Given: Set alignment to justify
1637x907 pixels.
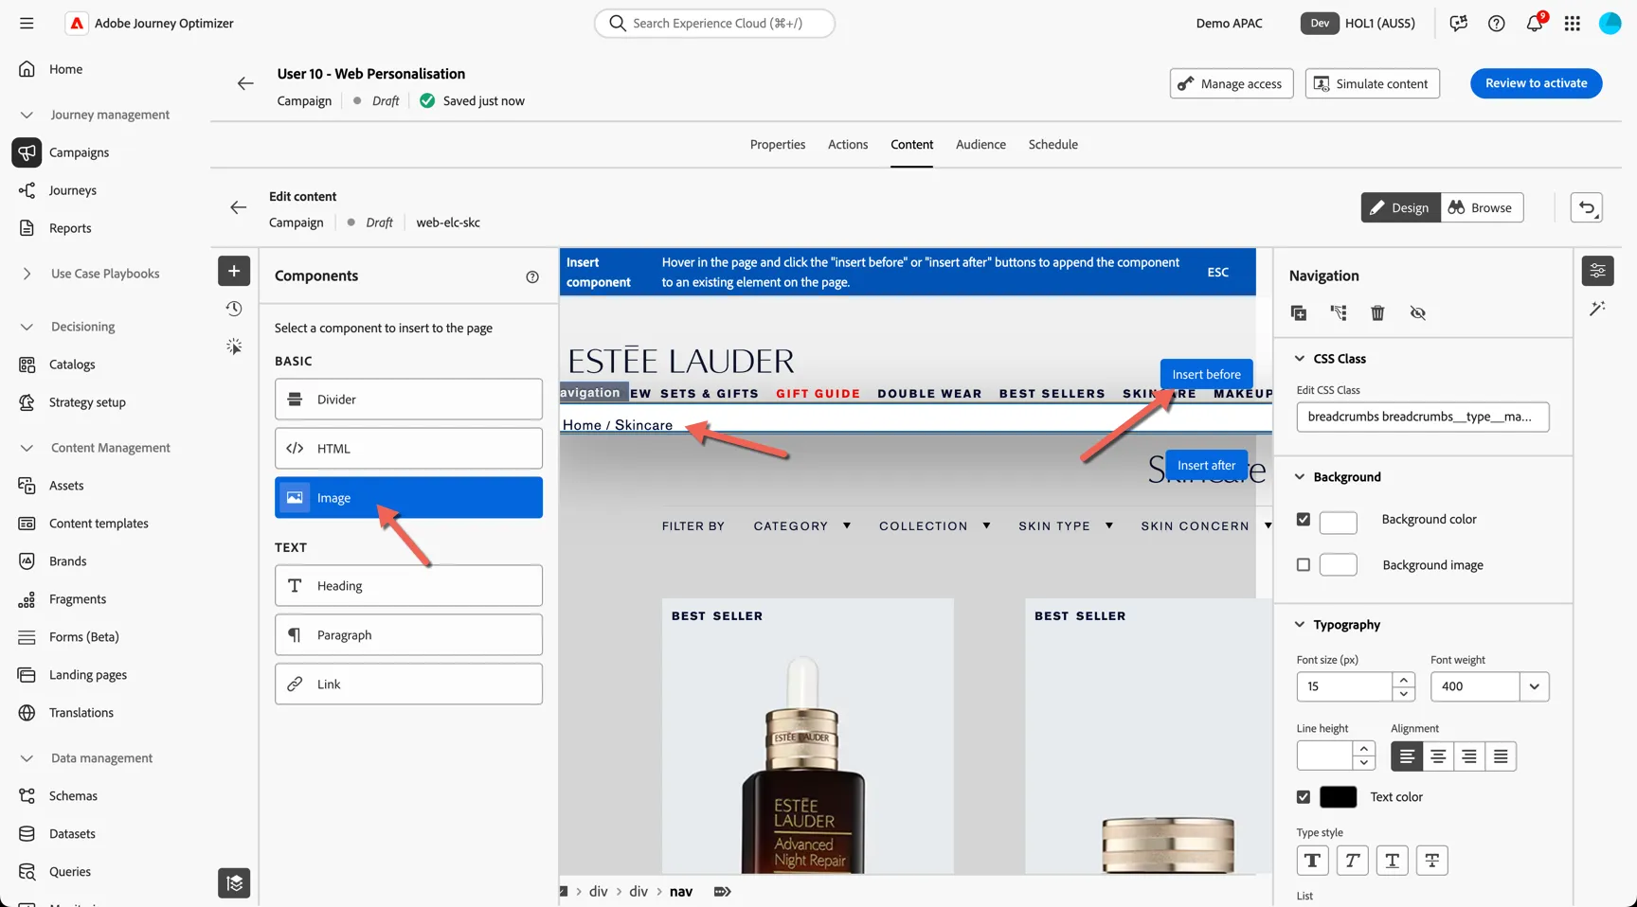Looking at the screenshot, I should pyautogui.click(x=1501, y=756).
